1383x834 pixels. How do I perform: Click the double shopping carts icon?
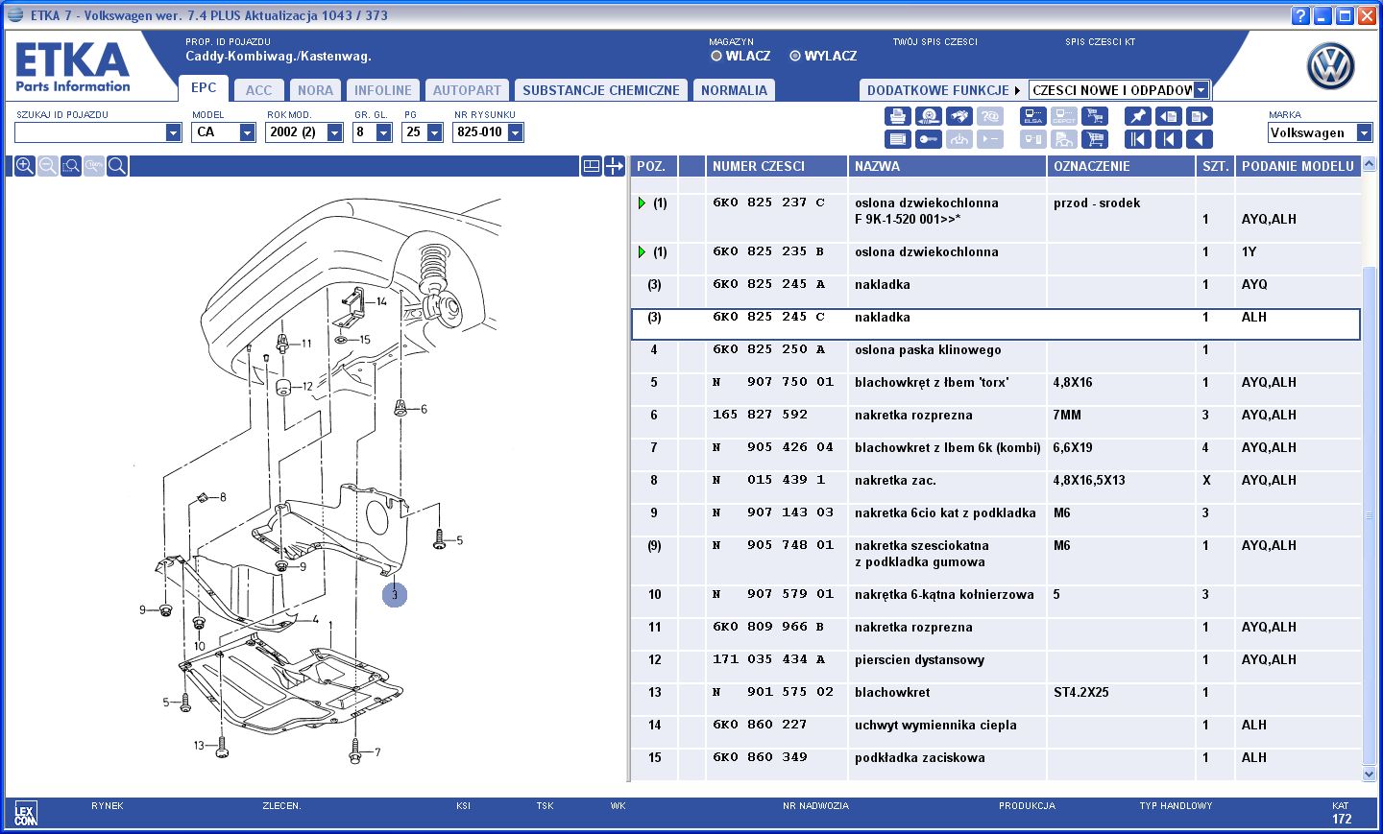(x=1094, y=116)
